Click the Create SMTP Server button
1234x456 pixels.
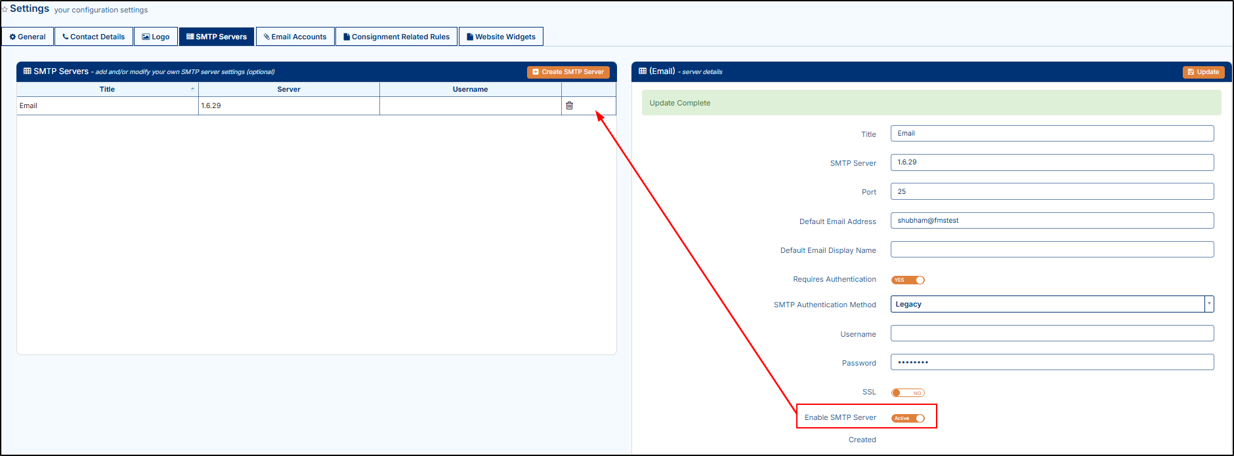click(568, 72)
